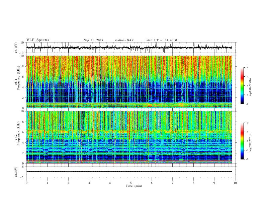The image size is (265, 205).
Task: Click the "8" tick on ch.1 frequency axis
Action: click(23, 66)
